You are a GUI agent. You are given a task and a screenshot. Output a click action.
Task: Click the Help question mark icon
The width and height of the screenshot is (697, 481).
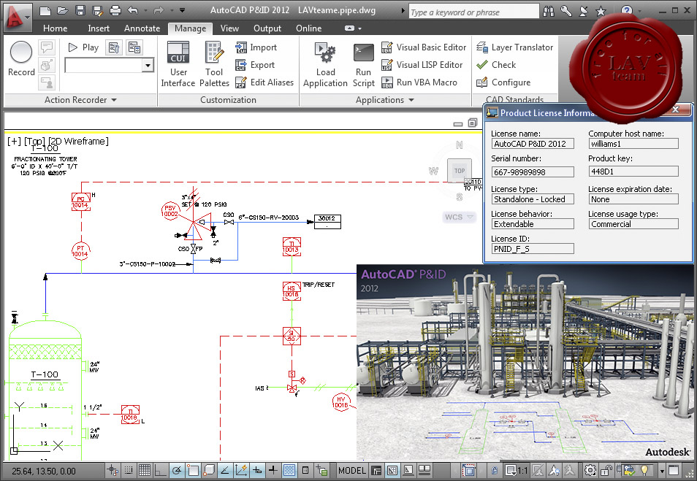(626, 11)
